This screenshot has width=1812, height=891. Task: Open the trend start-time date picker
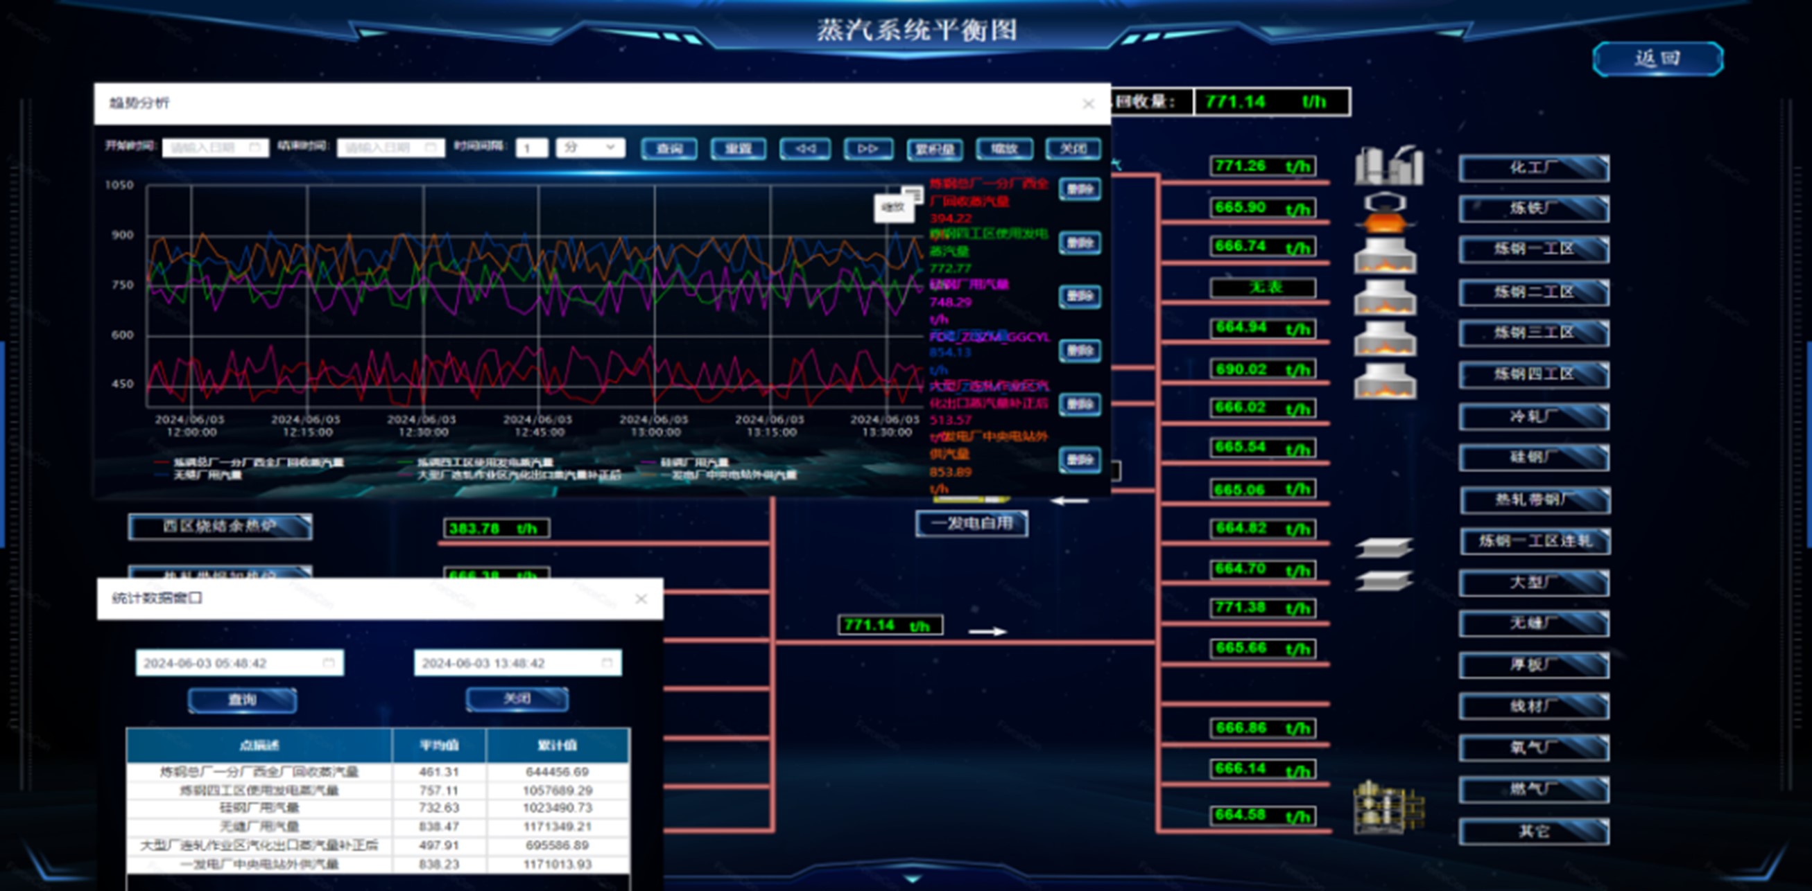[x=215, y=148]
